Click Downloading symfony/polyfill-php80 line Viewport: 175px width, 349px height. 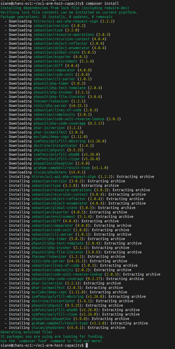52,155
